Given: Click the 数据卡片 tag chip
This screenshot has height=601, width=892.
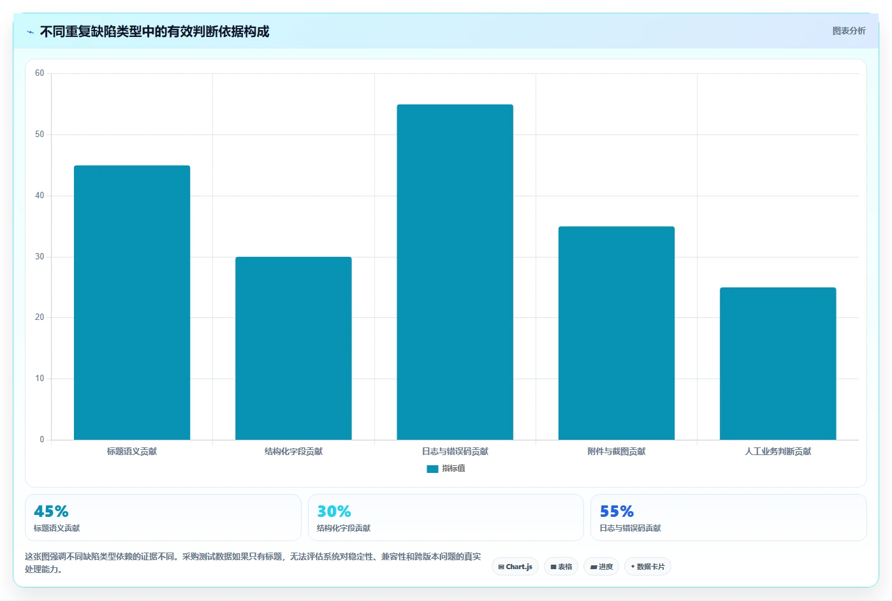Looking at the screenshot, I should (x=648, y=567).
